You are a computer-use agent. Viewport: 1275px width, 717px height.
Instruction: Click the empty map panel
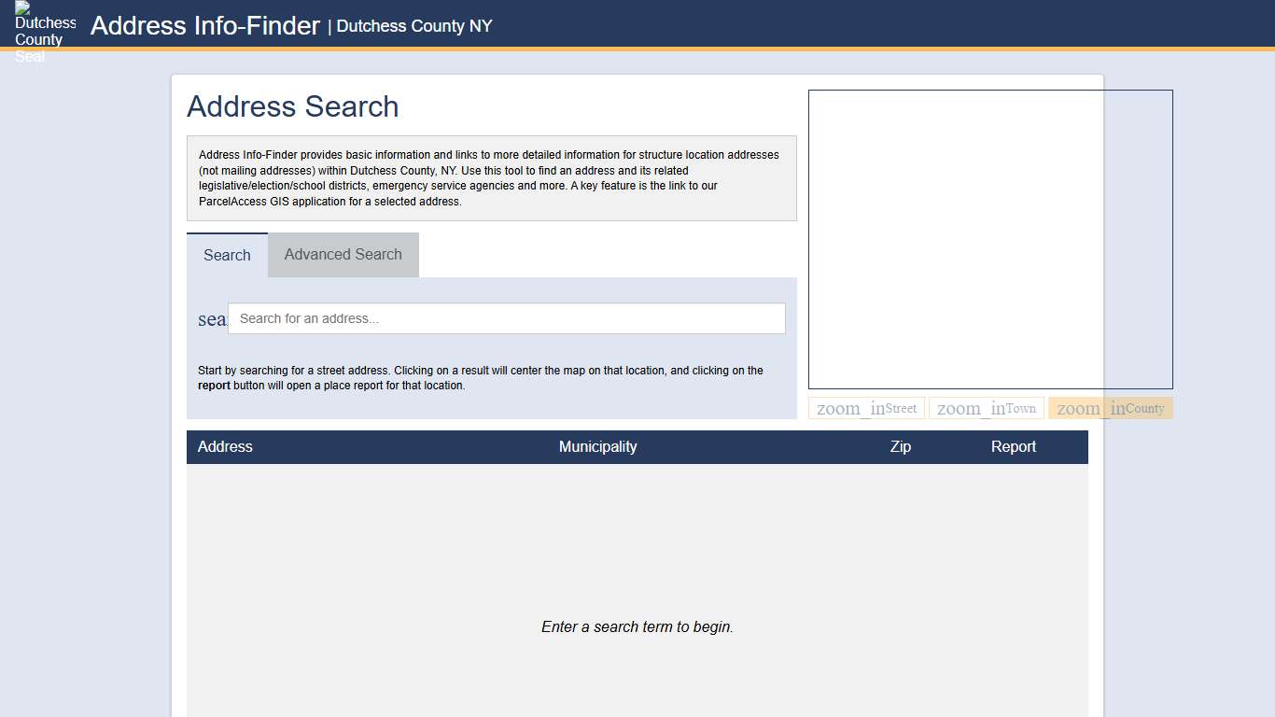(991, 239)
